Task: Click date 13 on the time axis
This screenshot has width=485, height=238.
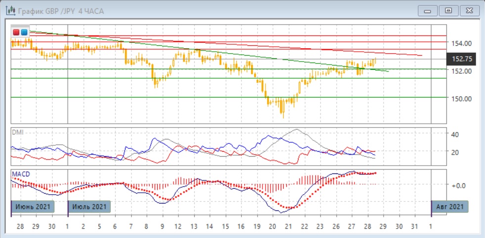Action: coord(193,226)
